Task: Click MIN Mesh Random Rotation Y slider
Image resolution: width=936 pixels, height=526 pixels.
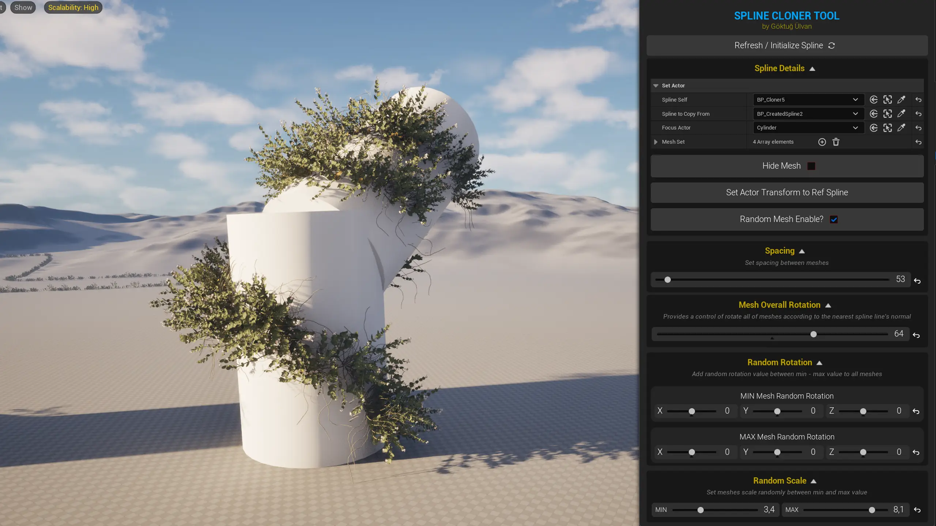Action: pyautogui.click(x=777, y=411)
